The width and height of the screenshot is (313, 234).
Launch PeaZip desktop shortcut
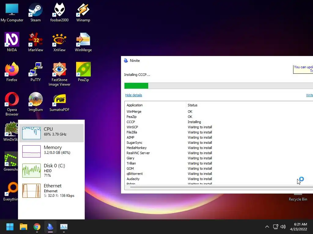[83, 72]
